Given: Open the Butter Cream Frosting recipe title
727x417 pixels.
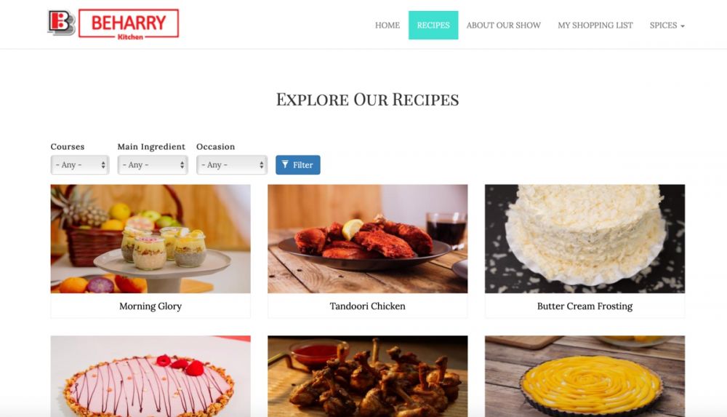Looking at the screenshot, I should click(x=585, y=306).
